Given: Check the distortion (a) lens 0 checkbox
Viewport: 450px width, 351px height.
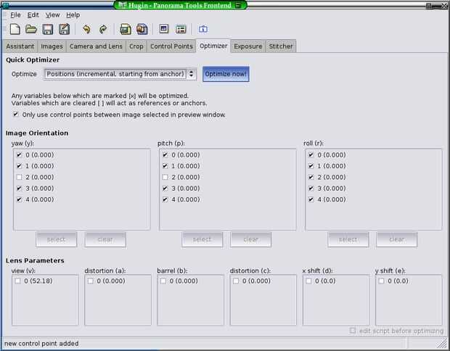Looking at the screenshot, I should (x=91, y=281).
